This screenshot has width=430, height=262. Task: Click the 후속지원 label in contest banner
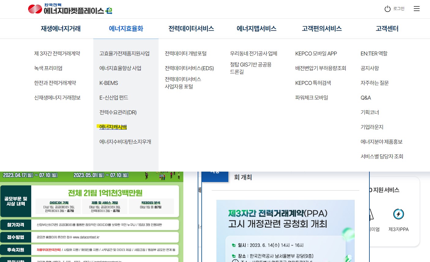point(16,250)
